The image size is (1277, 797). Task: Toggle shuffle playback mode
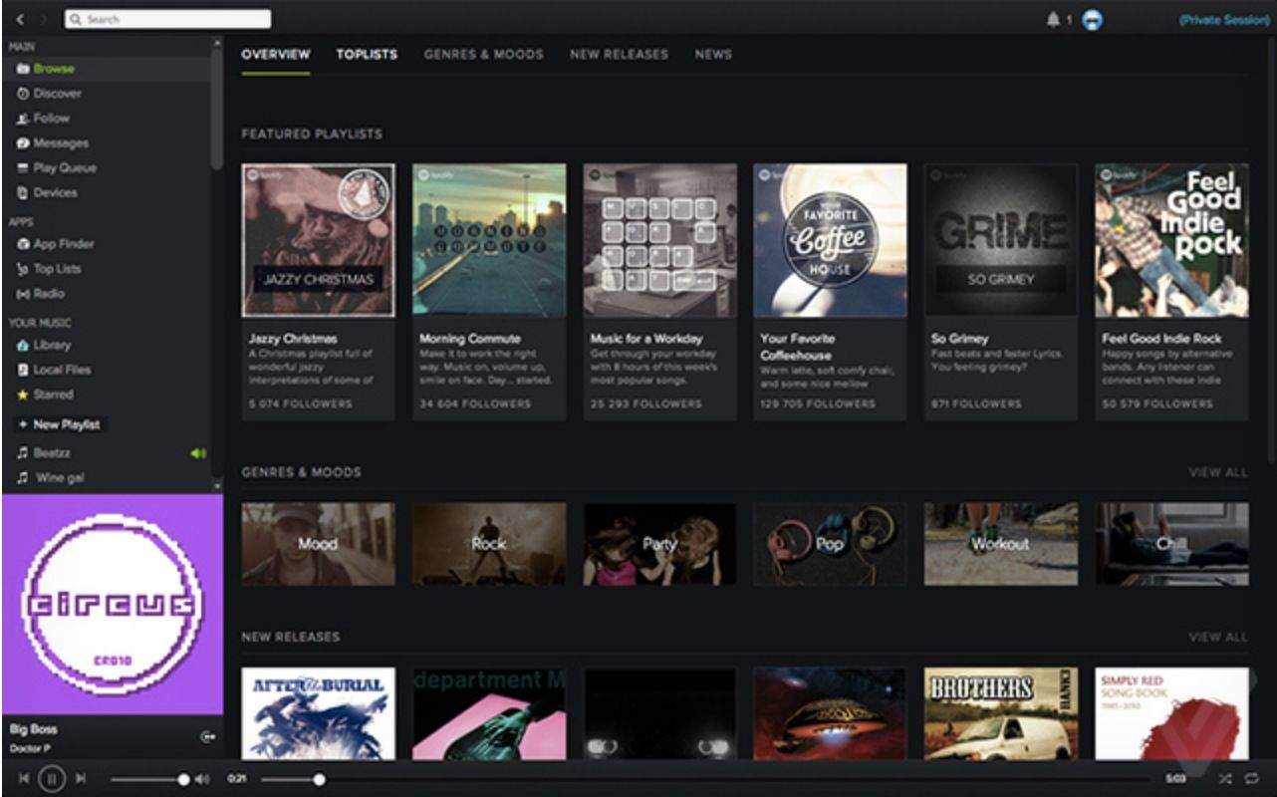tap(1224, 778)
